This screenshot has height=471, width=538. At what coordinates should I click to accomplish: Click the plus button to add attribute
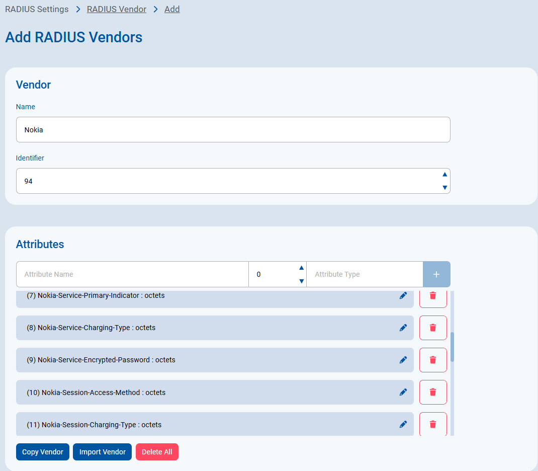(436, 274)
